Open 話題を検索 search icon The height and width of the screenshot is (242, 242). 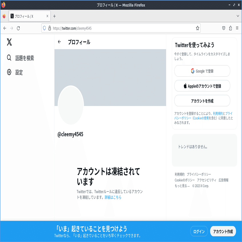pos(9,58)
